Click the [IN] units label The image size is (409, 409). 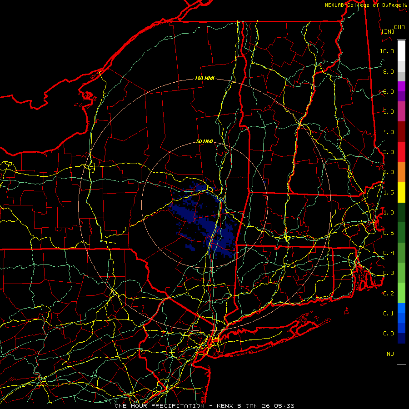(x=388, y=31)
